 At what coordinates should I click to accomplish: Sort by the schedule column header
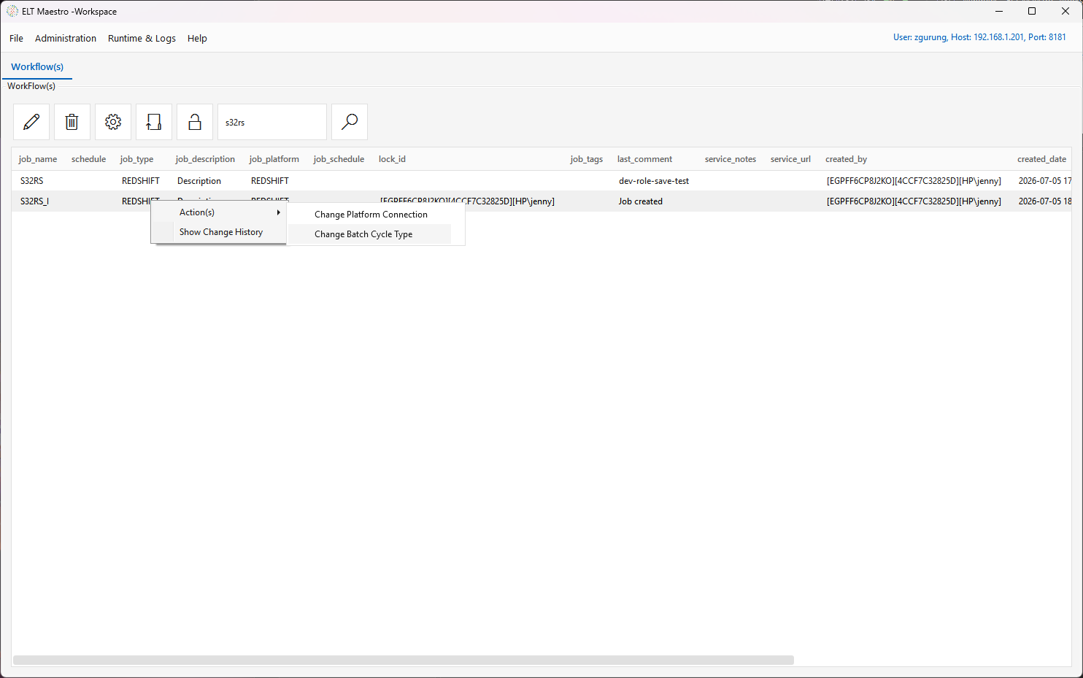[x=88, y=159]
